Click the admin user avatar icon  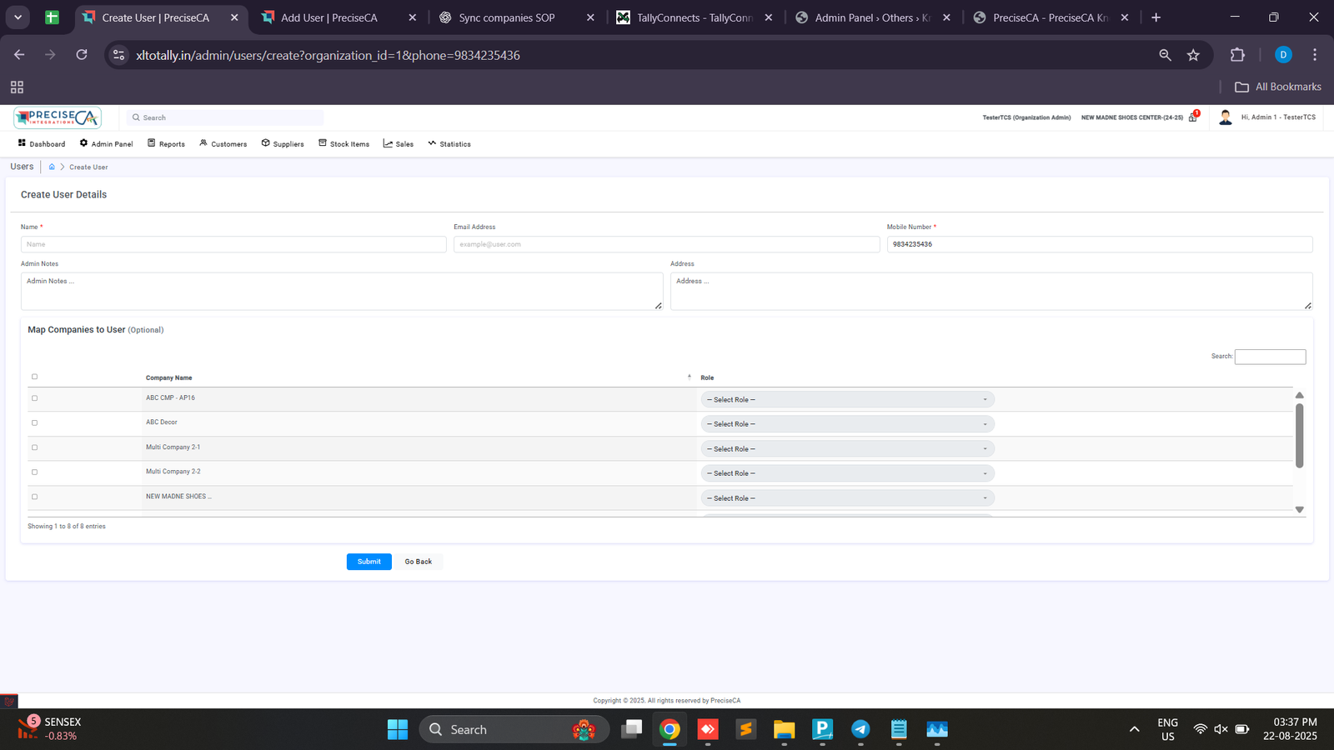[1225, 117]
